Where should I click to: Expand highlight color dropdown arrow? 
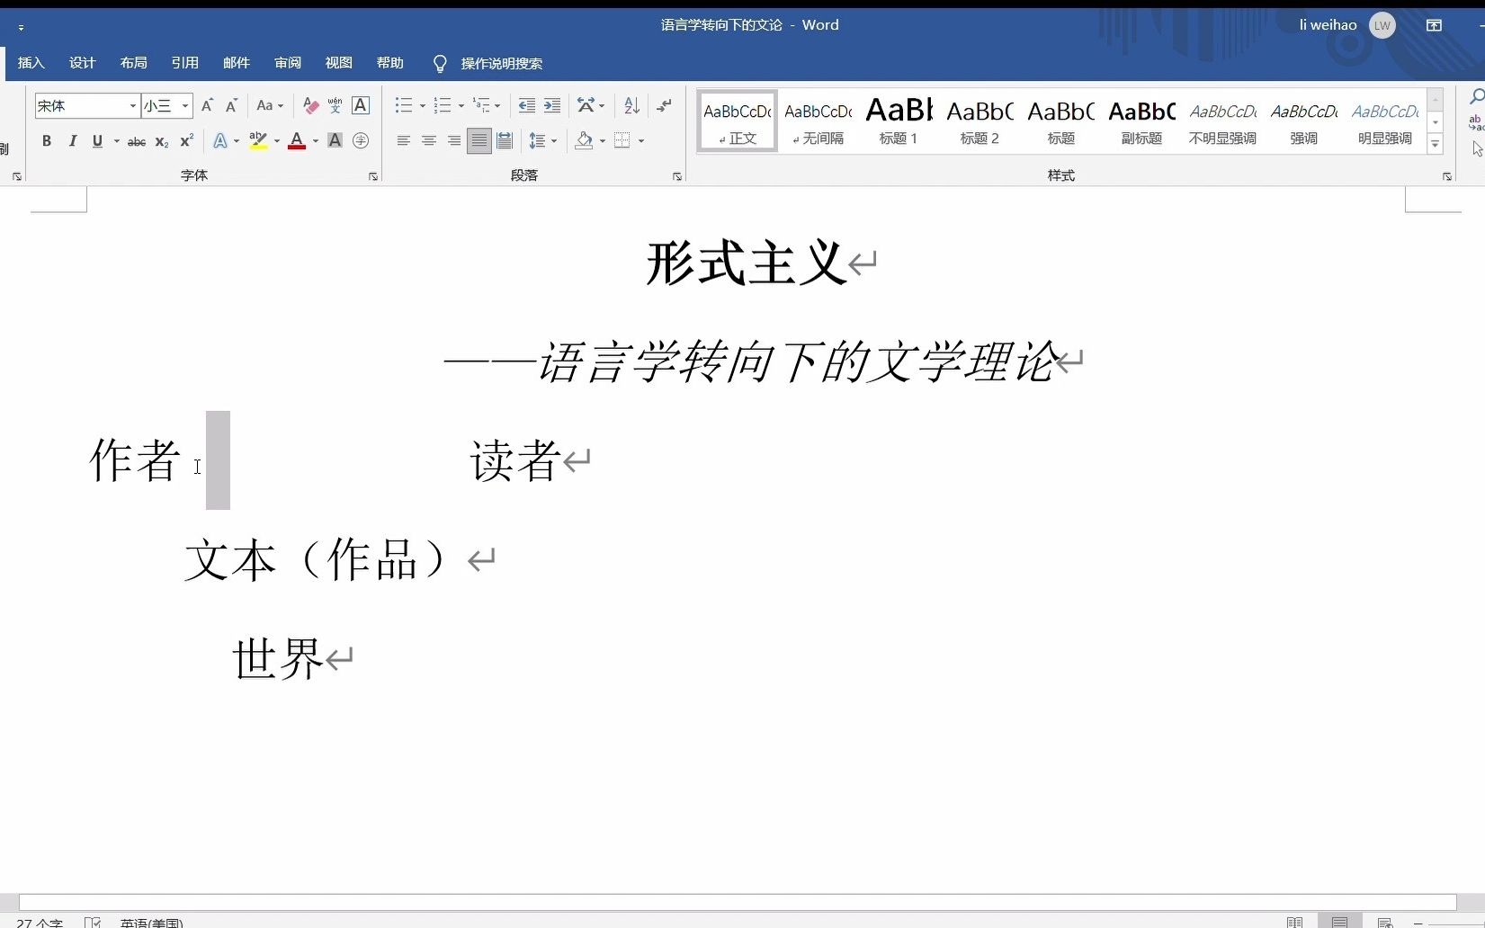tap(277, 141)
